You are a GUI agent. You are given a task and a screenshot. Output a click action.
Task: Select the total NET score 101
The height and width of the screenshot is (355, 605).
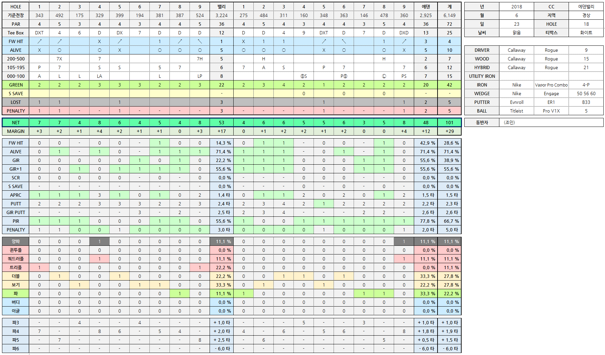(x=449, y=123)
